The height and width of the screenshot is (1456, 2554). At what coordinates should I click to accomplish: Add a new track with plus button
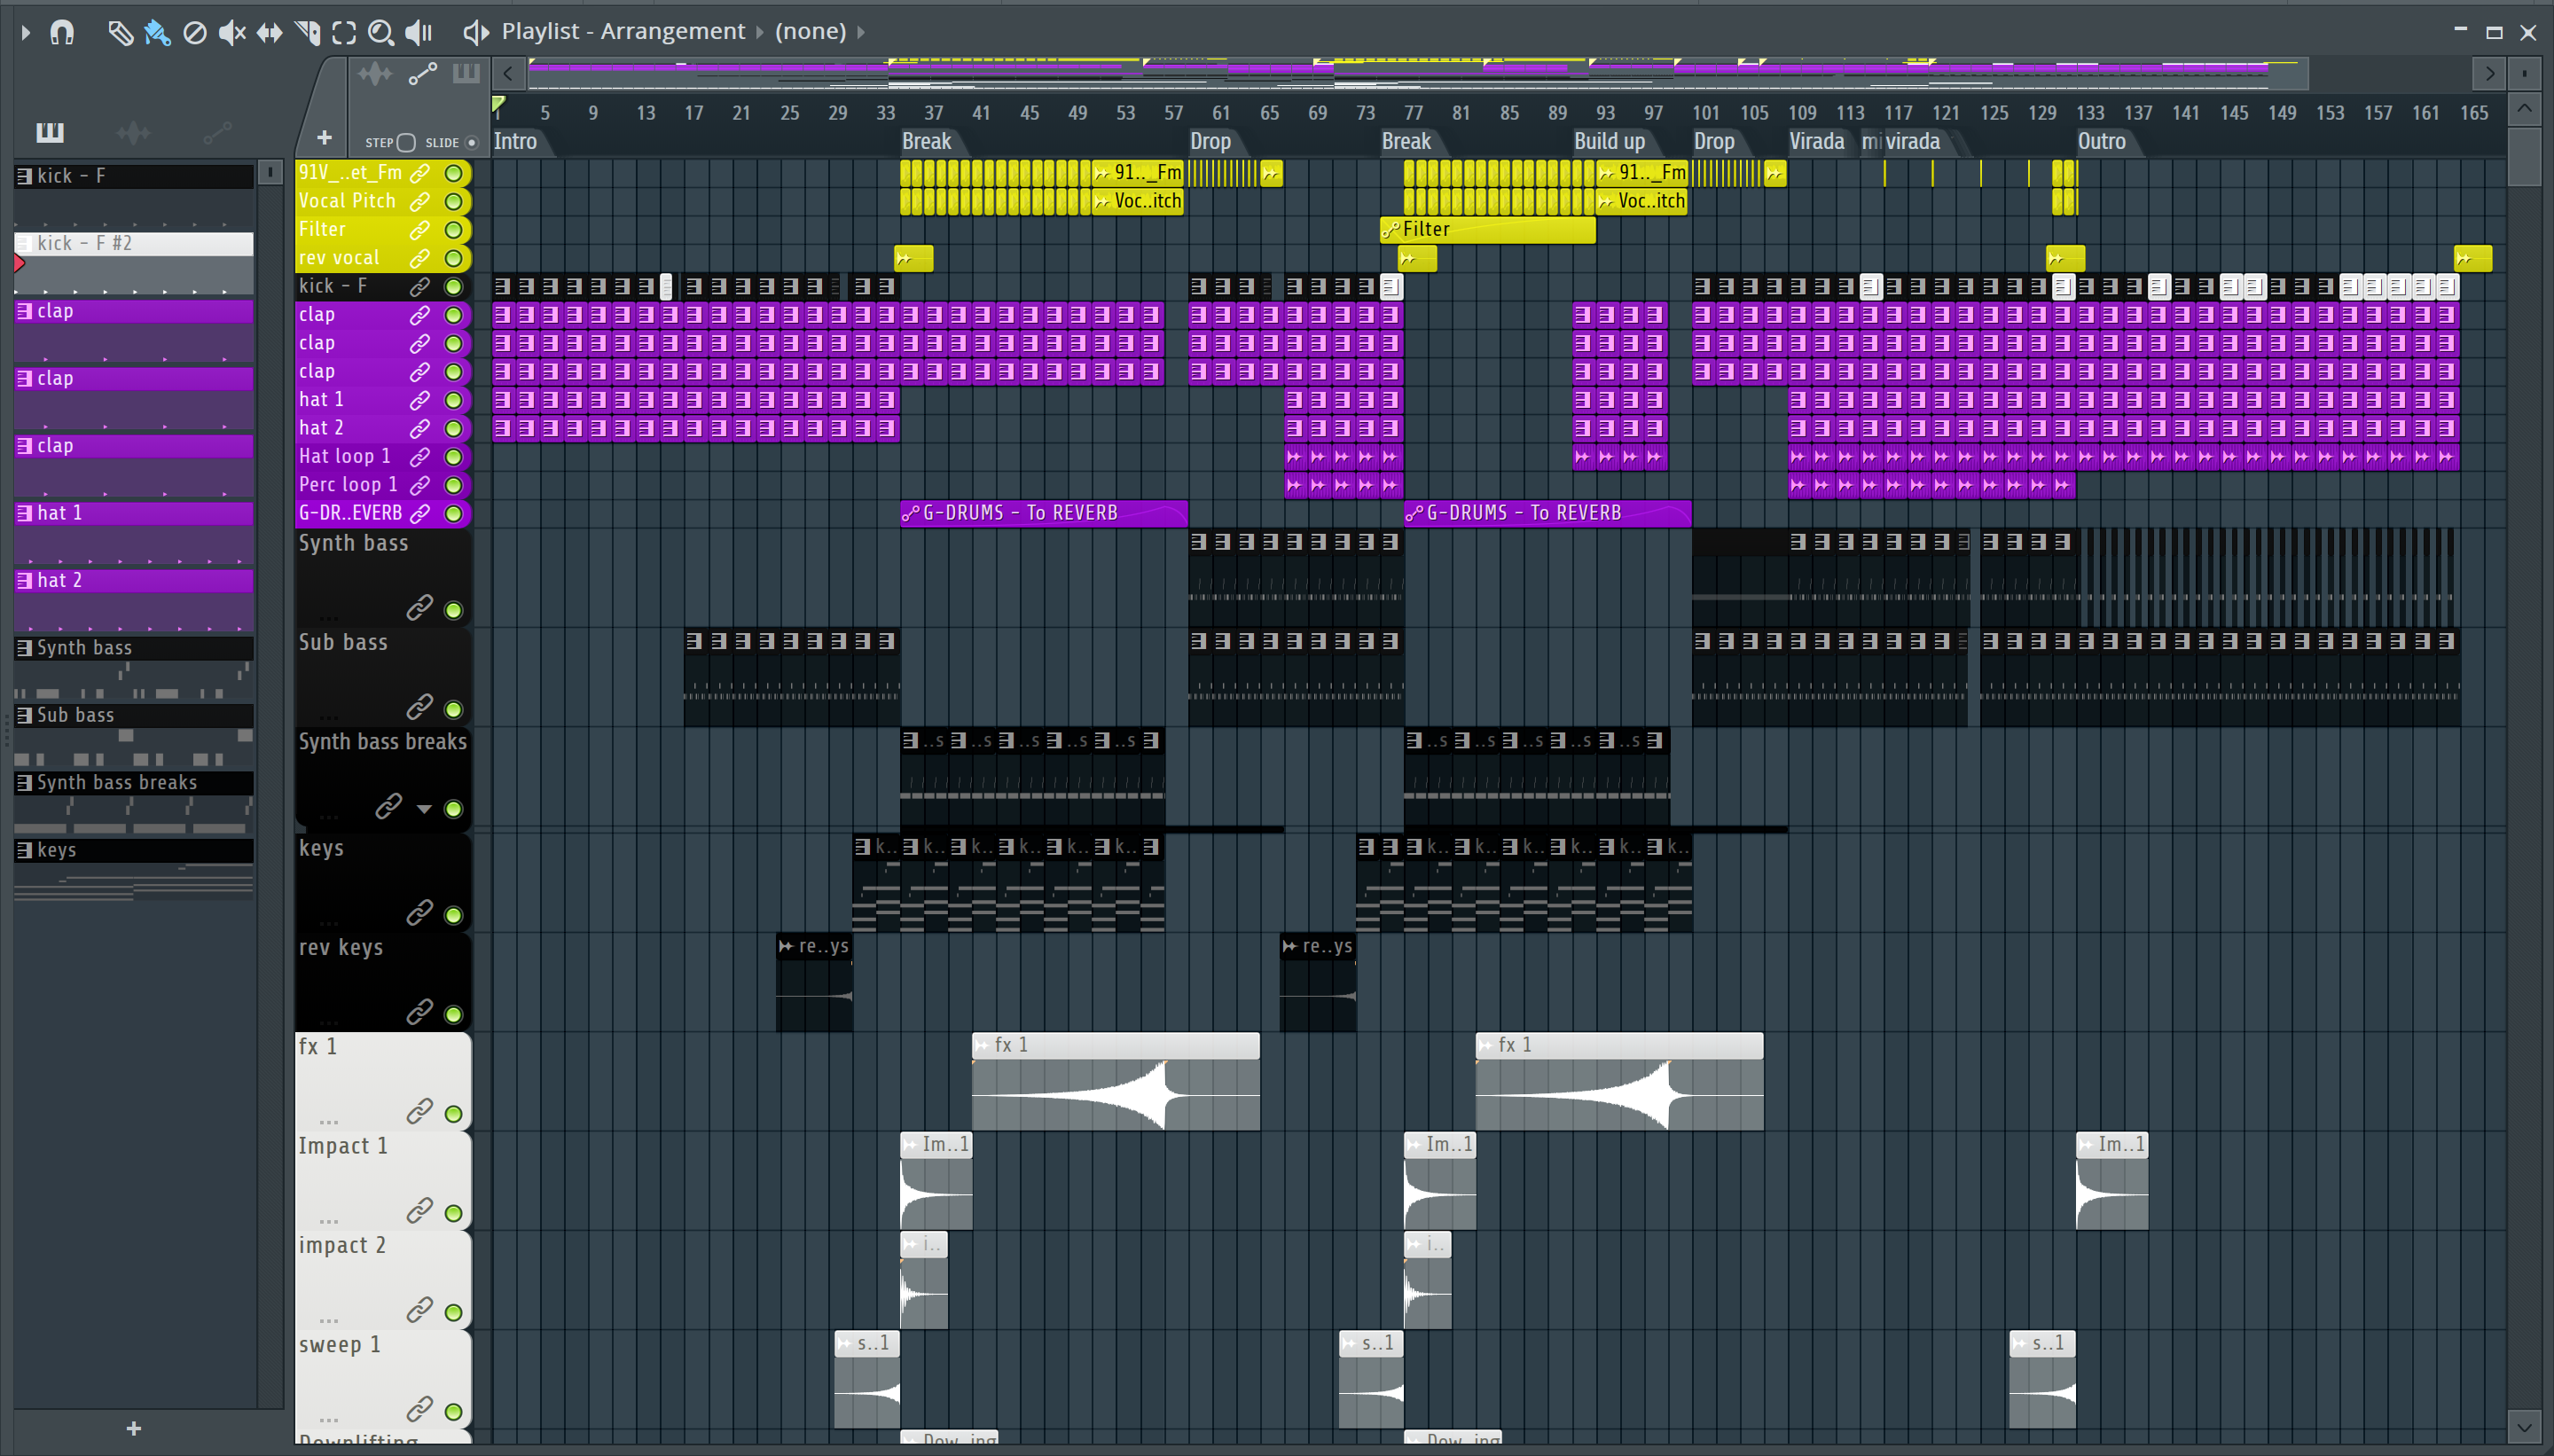coord(324,138)
